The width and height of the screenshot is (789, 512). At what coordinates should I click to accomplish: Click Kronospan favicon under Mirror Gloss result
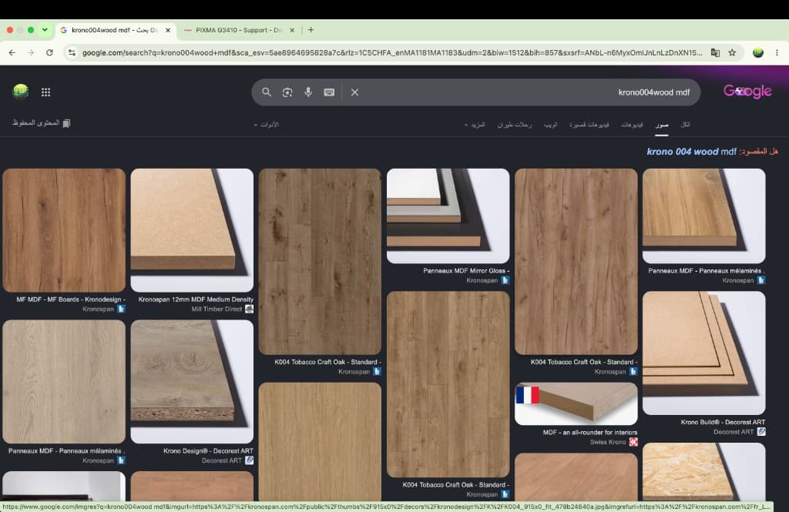[505, 281]
